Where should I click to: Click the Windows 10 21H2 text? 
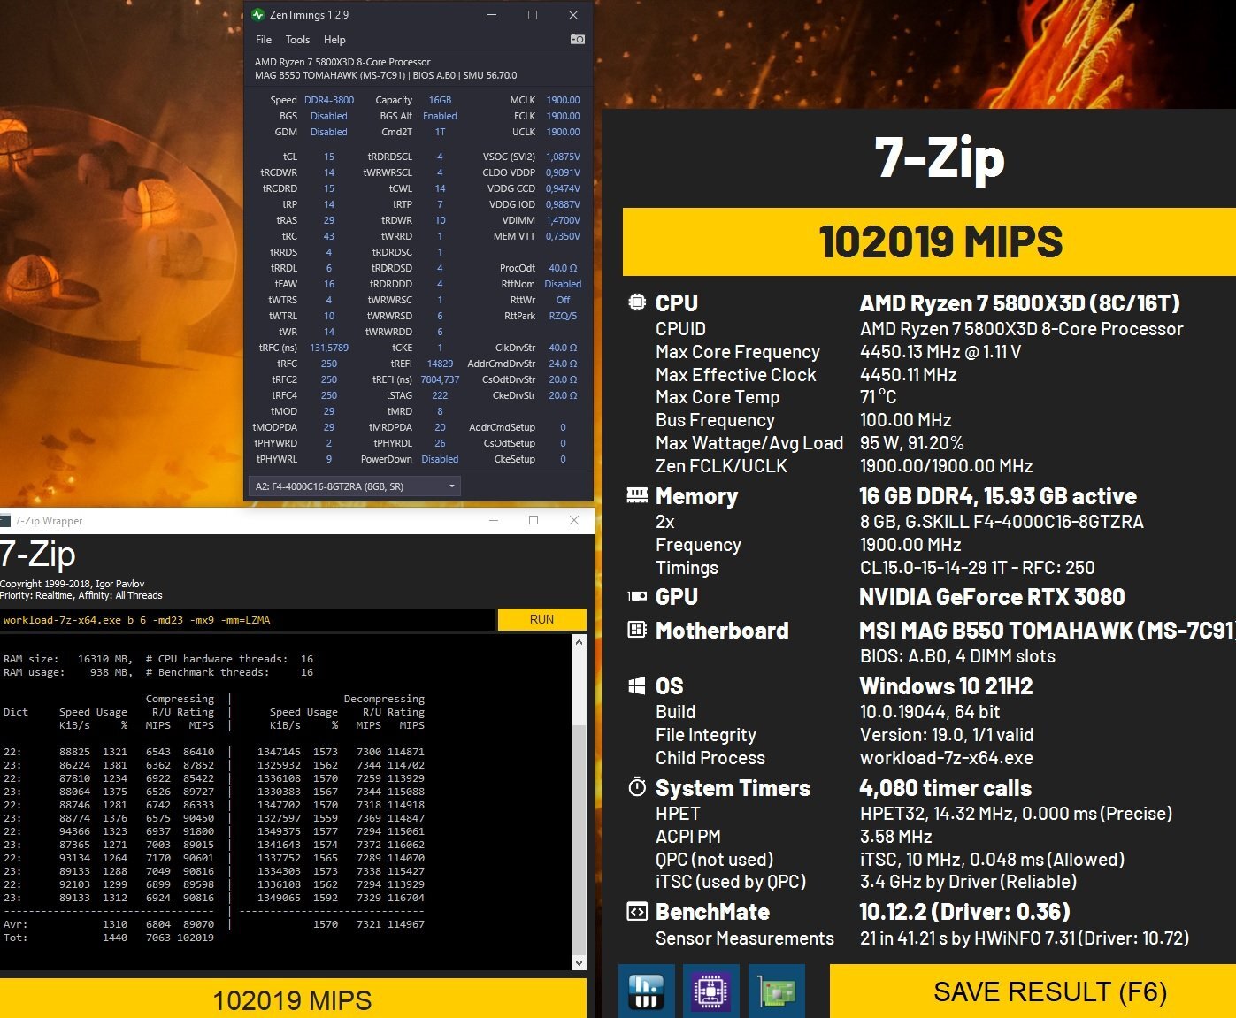click(x=946, y=685)
